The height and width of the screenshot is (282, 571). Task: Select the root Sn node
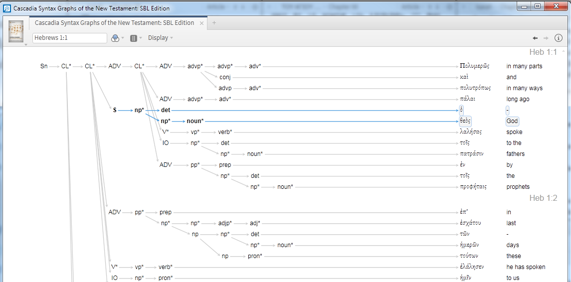pos(44,66)
